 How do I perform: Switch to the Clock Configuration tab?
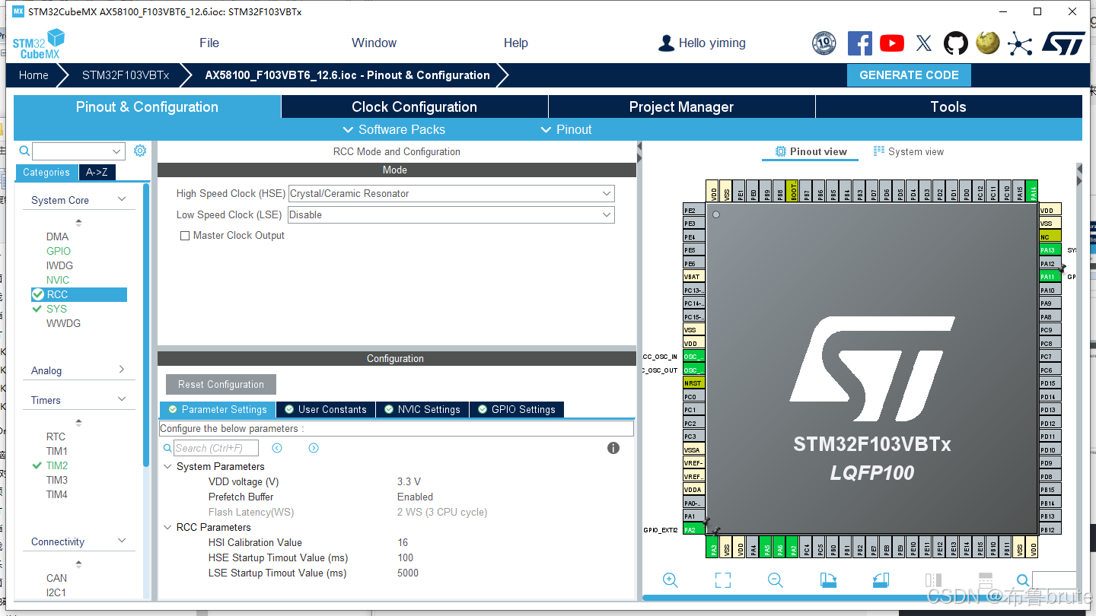[x=414, y=106]
